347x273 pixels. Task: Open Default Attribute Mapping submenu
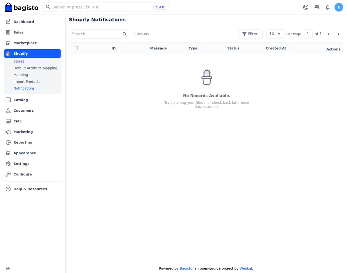point(35,68)
